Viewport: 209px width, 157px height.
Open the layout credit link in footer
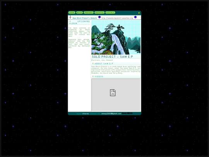(x=86, y=114)
